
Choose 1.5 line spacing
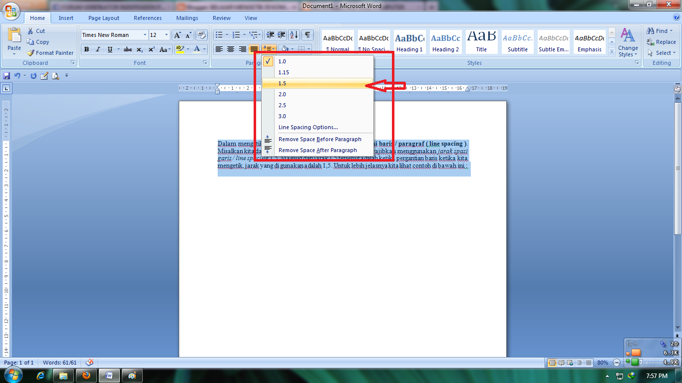tap(318, 83)
